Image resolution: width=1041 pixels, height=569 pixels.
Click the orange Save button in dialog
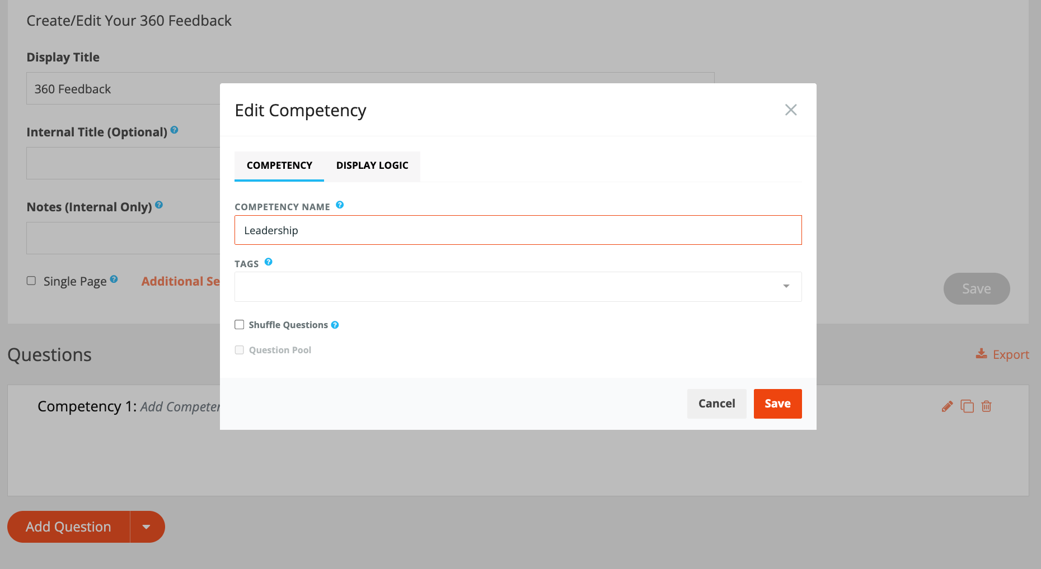[x=777, y=404]
